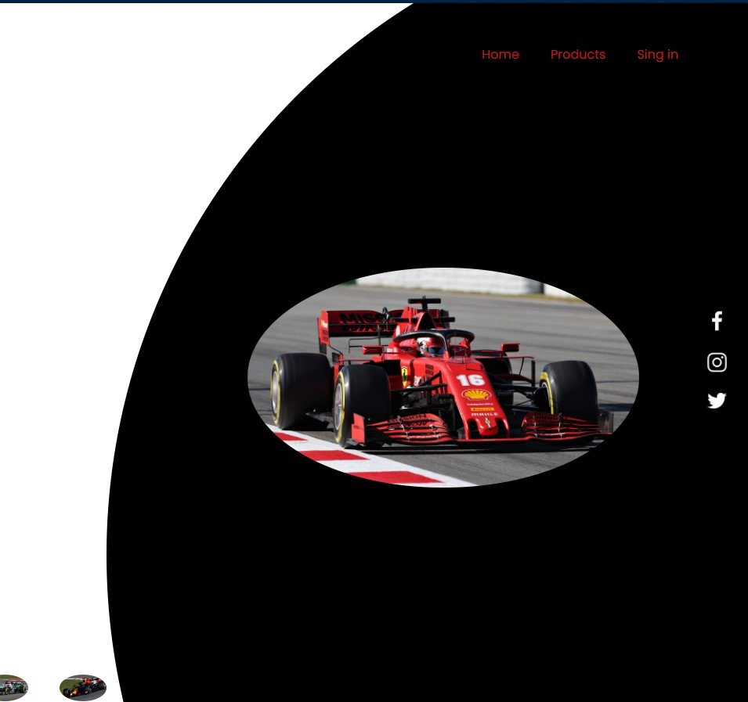Image resolution: width=748 pixels, height=702 pixels.
Task: Open the Twitter bird icon
Action: (717, 401)
